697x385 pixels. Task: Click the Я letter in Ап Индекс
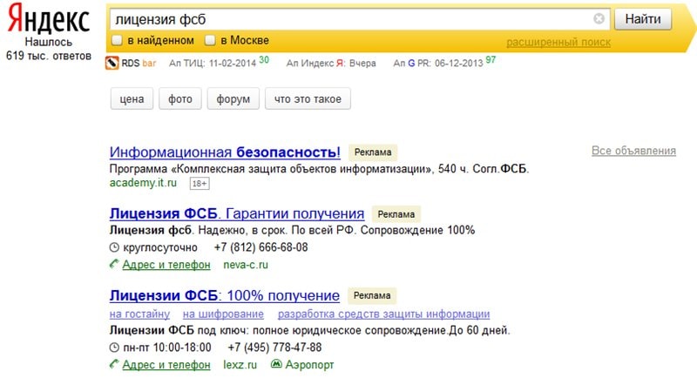tap(340, 63)
